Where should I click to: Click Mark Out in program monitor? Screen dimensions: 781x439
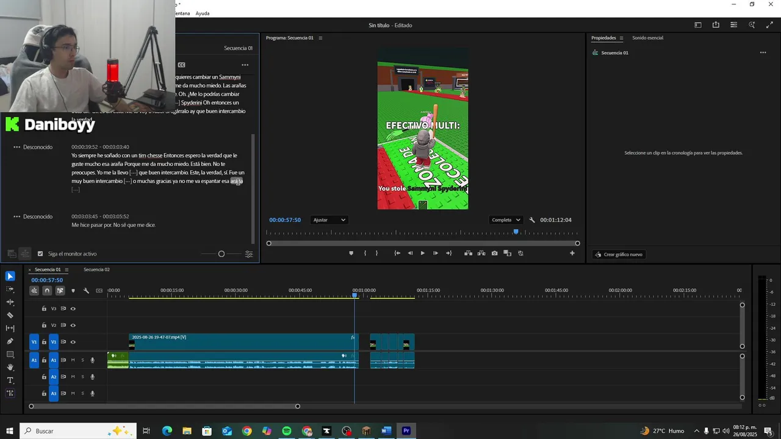pyautogui.click(x=376, y=253)
